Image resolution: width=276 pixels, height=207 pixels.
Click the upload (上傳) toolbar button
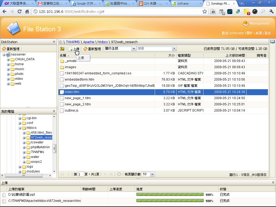click(74, 49)
